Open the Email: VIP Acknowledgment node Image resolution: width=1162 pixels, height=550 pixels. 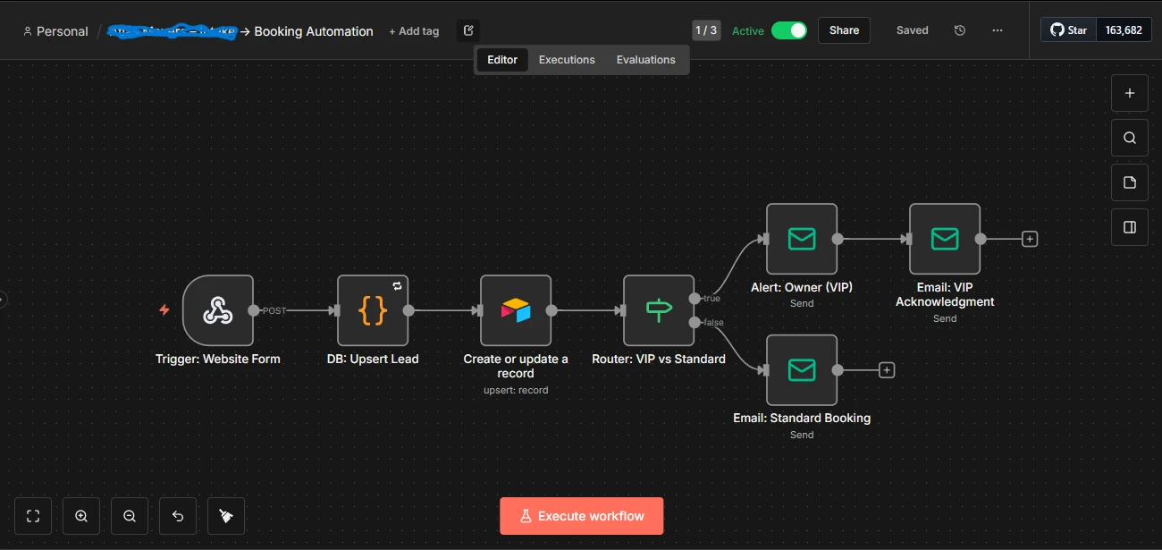click(x=944, y=239)
